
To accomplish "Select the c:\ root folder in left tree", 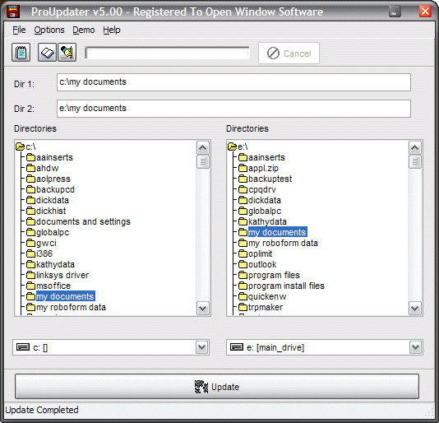I will [x=25, y=146].
